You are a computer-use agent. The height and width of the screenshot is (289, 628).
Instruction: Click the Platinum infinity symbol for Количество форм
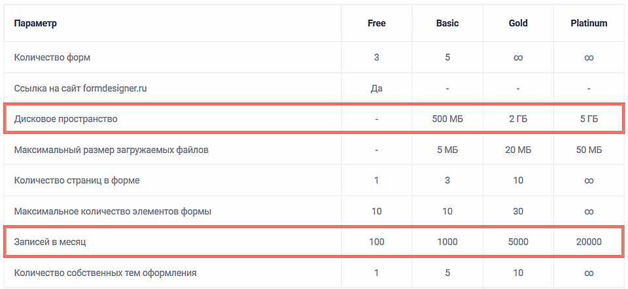click(589, 58)
